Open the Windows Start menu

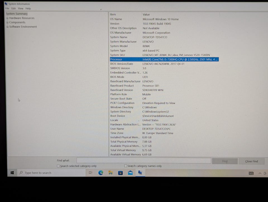(12, 173)
